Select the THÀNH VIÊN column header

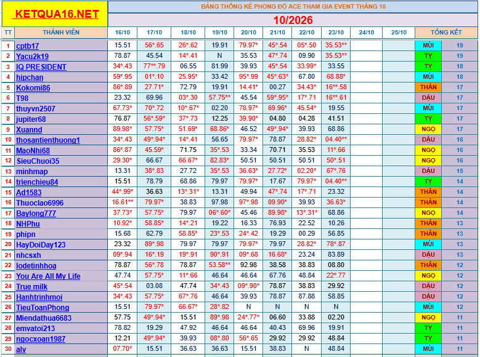(61, 33)
